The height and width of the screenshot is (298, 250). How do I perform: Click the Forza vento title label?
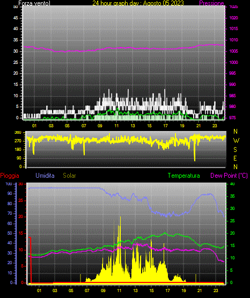(x=34, y=3)
